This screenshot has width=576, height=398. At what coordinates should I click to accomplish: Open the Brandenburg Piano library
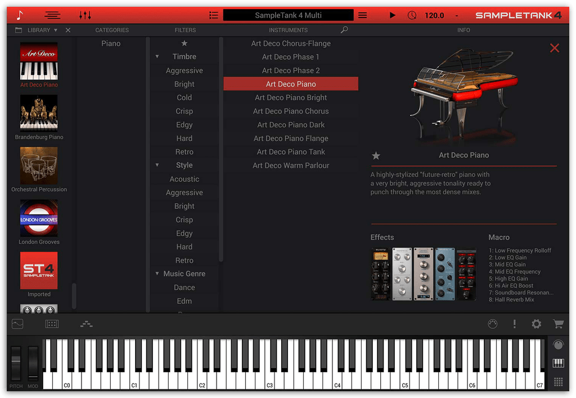39,113
